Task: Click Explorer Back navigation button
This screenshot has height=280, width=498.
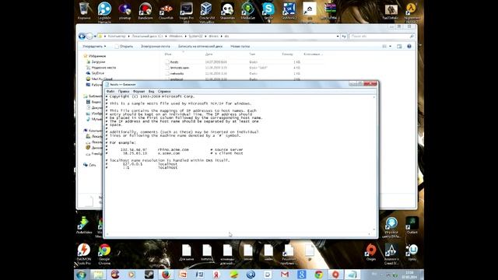Action: (82, 37)
